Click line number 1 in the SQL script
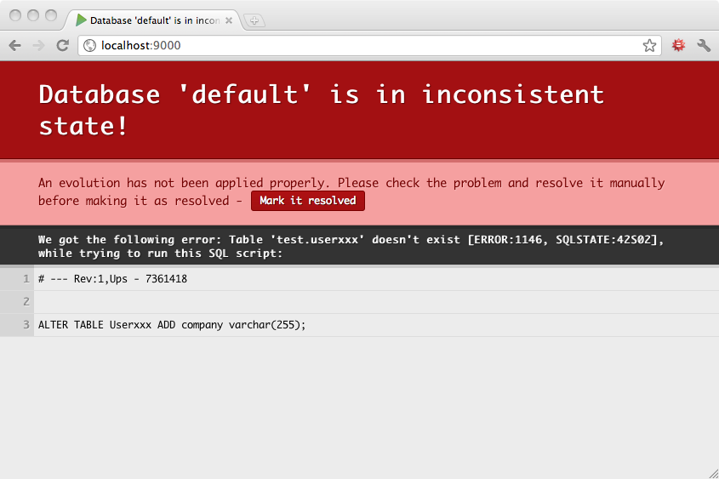This screenshot has height=479, width=719. coord(26,279)
